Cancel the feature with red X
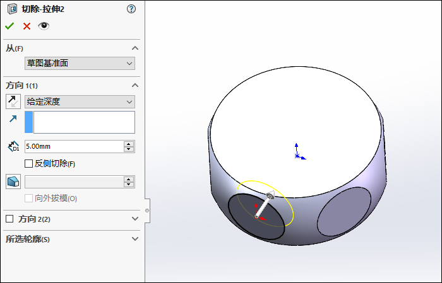The width and height of the screenshot is (442, 283). 27,26
